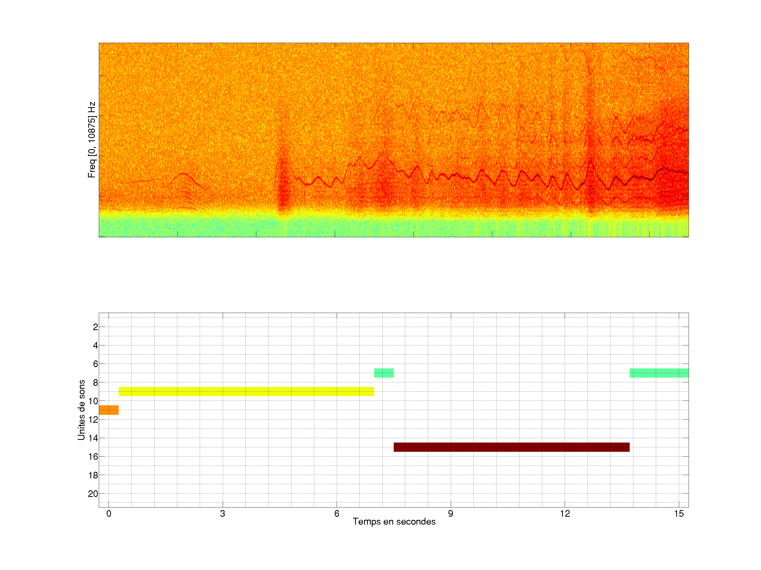Viewport: 761px width, 570px height.
Task: Click the y-axis tick label 14
Action: pos(93,438)
